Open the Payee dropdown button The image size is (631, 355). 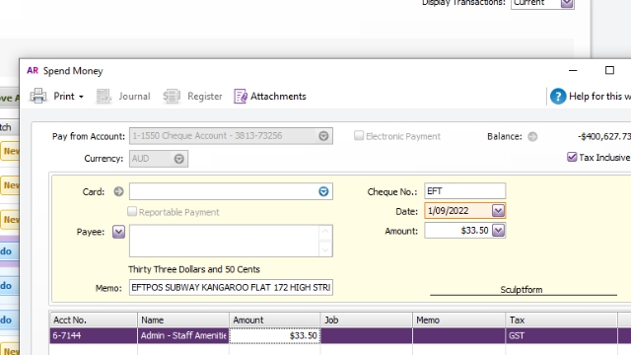(x=118, y=232)
